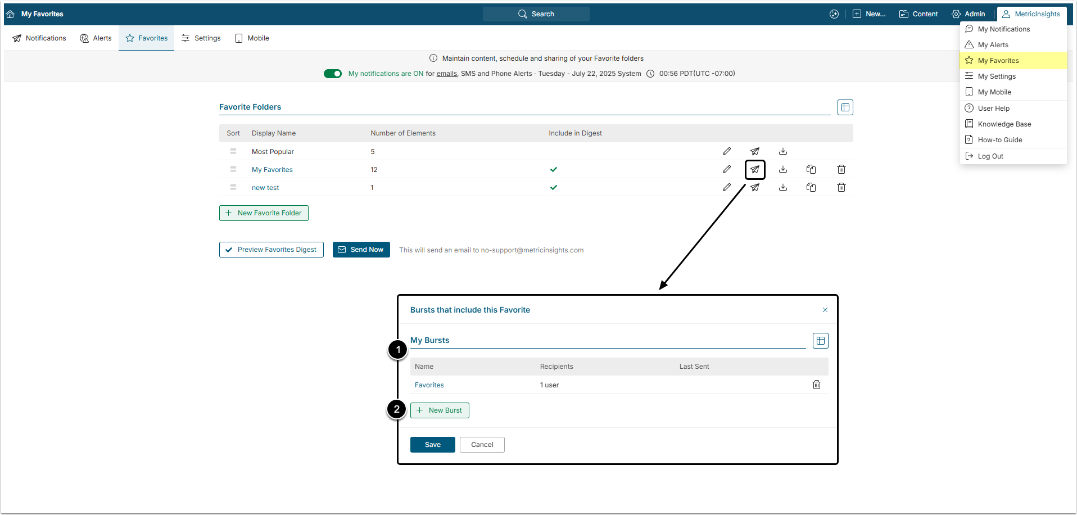Screen dimensions: 1077x515
Task: Collapse the MetricInsights user menu
Action: (x=1031, y=14)
